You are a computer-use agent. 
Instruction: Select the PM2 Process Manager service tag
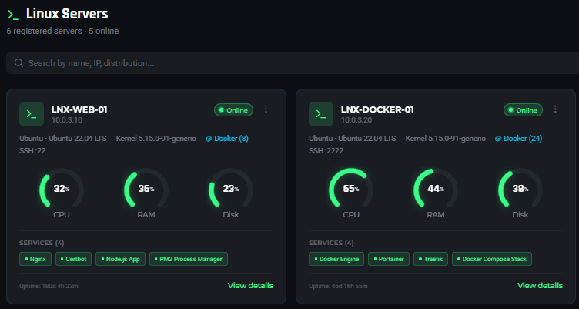[189, 259]
